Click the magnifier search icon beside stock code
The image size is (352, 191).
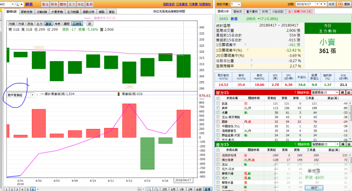[17, 4]
